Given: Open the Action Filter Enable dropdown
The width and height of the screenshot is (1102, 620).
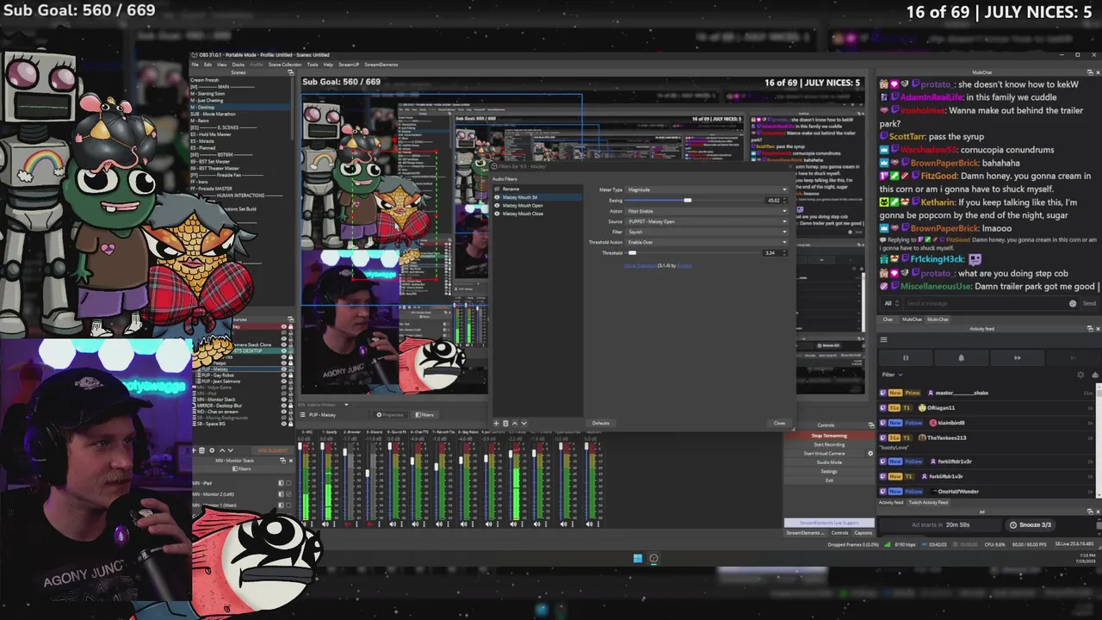Looking at the screenshot, I should pyautogui.click(x=706, y=211).
